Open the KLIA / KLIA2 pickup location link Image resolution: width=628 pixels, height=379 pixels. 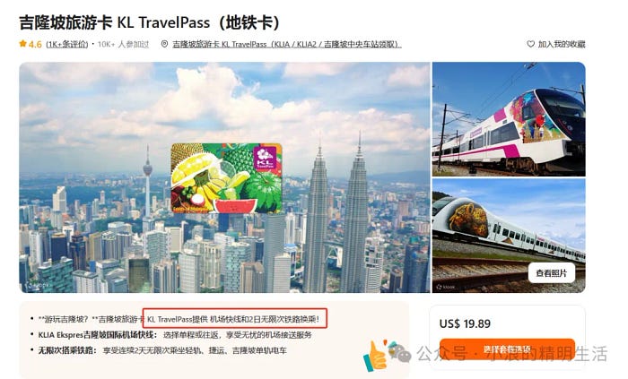287,44
